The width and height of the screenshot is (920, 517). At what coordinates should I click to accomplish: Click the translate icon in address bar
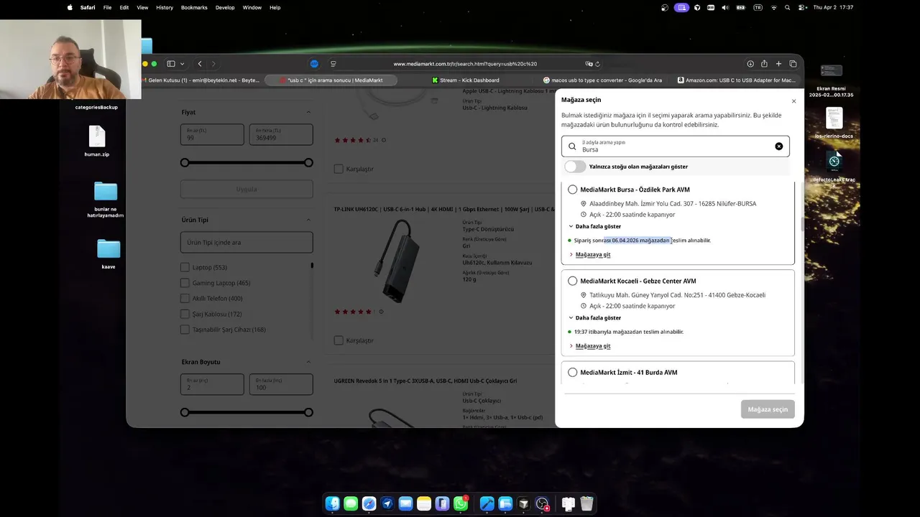click(589, 64)
